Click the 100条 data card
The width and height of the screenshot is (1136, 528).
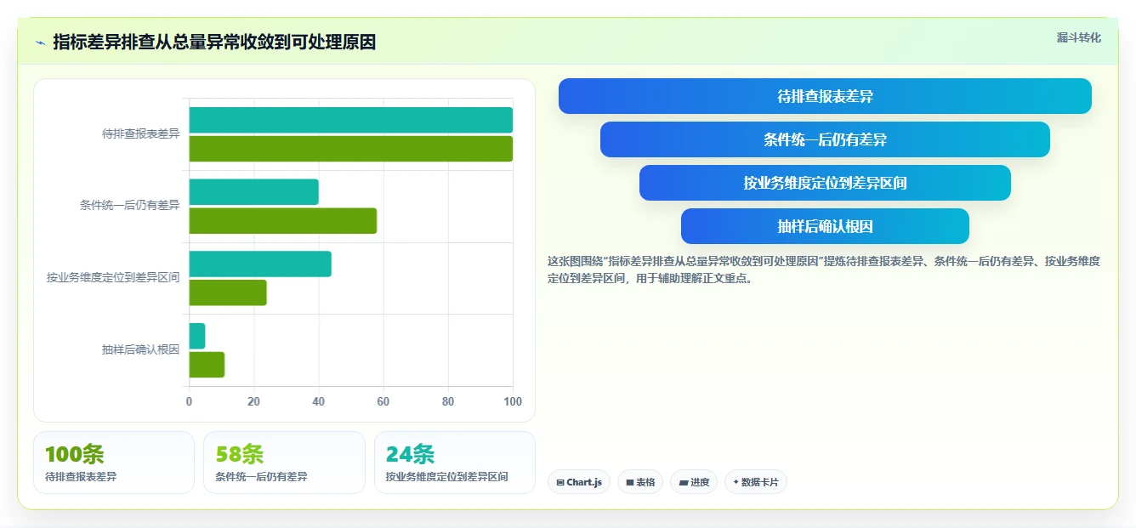click(x=114, y=463)
